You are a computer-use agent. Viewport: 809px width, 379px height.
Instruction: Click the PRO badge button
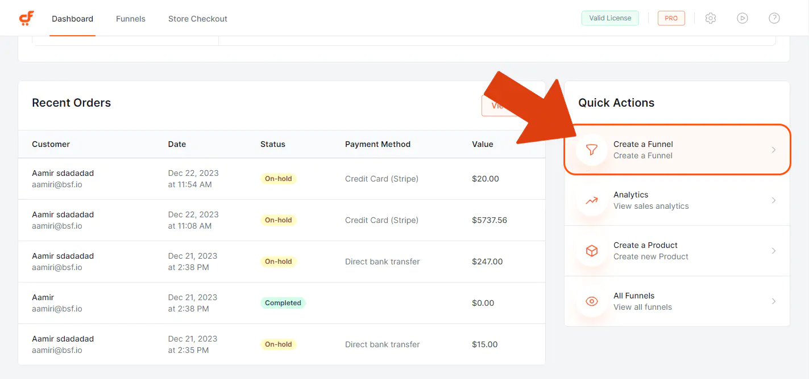(x=671, y=18)
